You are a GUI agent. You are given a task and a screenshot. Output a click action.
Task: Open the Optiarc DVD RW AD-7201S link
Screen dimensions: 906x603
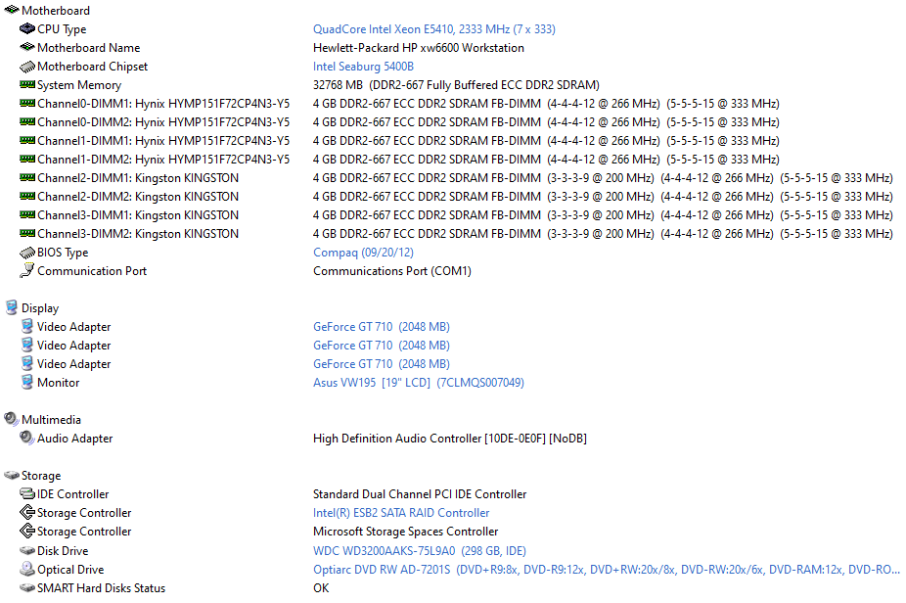tap(606, 570)
